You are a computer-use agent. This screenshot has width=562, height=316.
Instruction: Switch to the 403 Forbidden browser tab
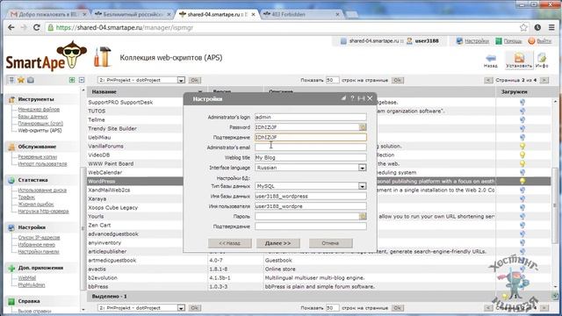click(300, 14)
